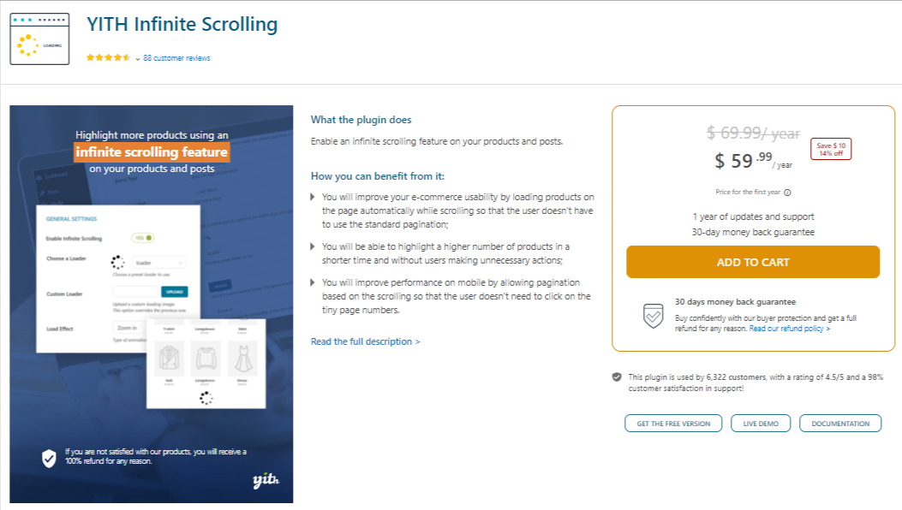Viewport: 902px width, 510px height.
Task: Click the Custom Loader text input field
Action: pos(135,291)
